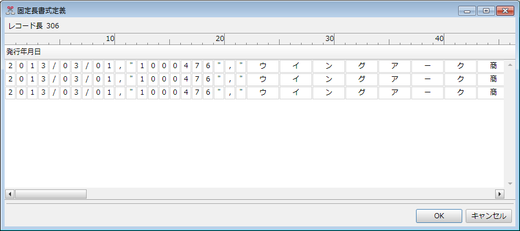Click the レコード長 306 label

click(34, 26)
